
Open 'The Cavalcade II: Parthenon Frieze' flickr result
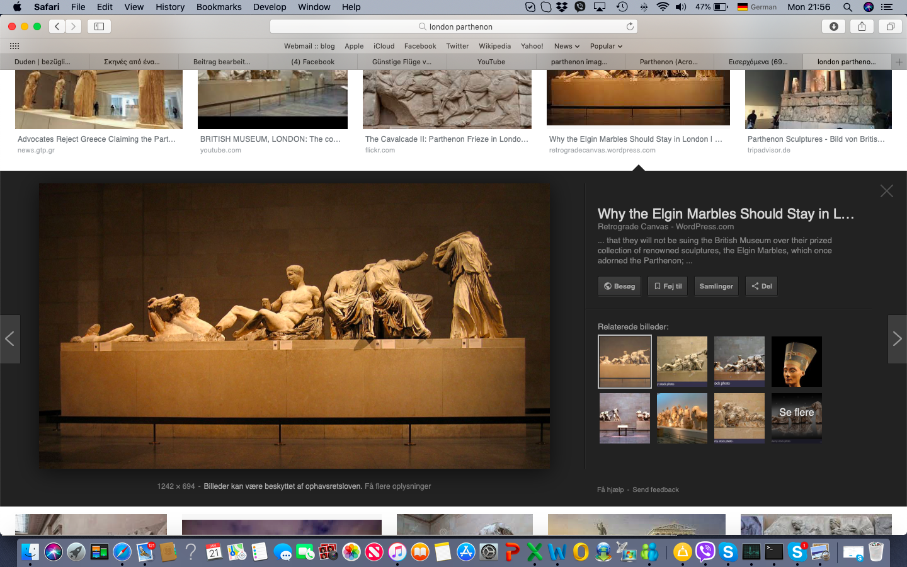(447, 139)
